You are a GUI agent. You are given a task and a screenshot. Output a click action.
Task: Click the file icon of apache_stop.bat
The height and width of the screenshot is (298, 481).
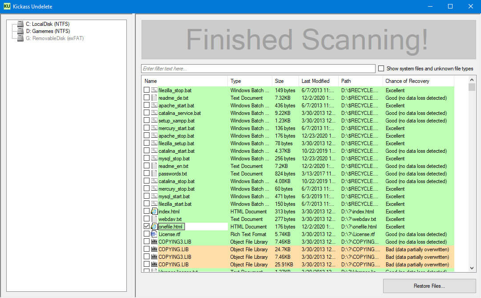(154, 135)
